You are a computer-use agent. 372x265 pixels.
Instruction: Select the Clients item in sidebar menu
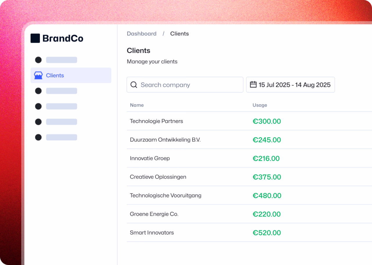(55, 75)
